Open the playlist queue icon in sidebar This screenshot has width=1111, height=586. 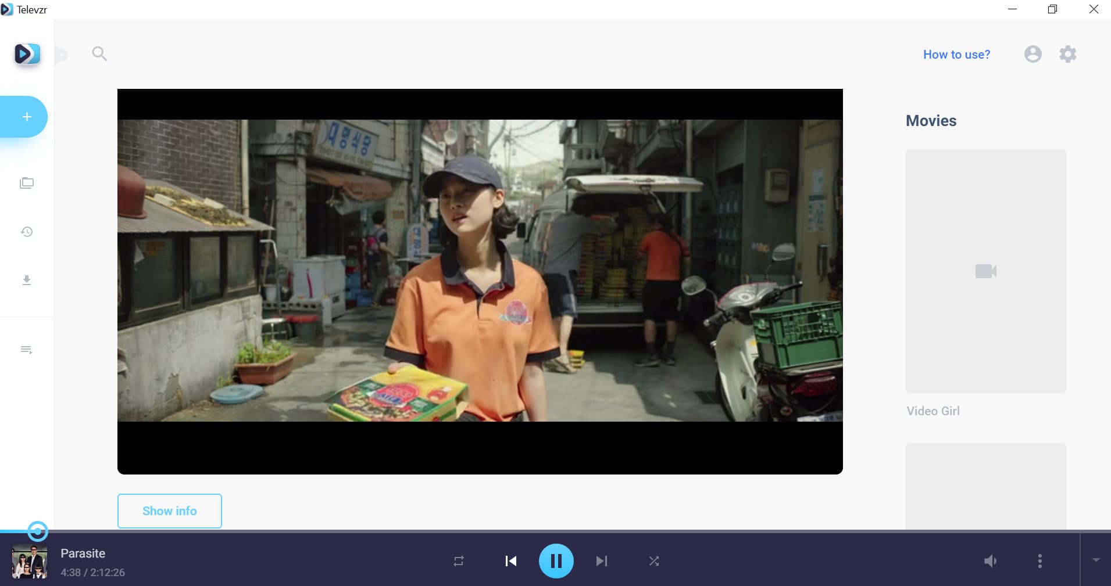click(27, 350)
